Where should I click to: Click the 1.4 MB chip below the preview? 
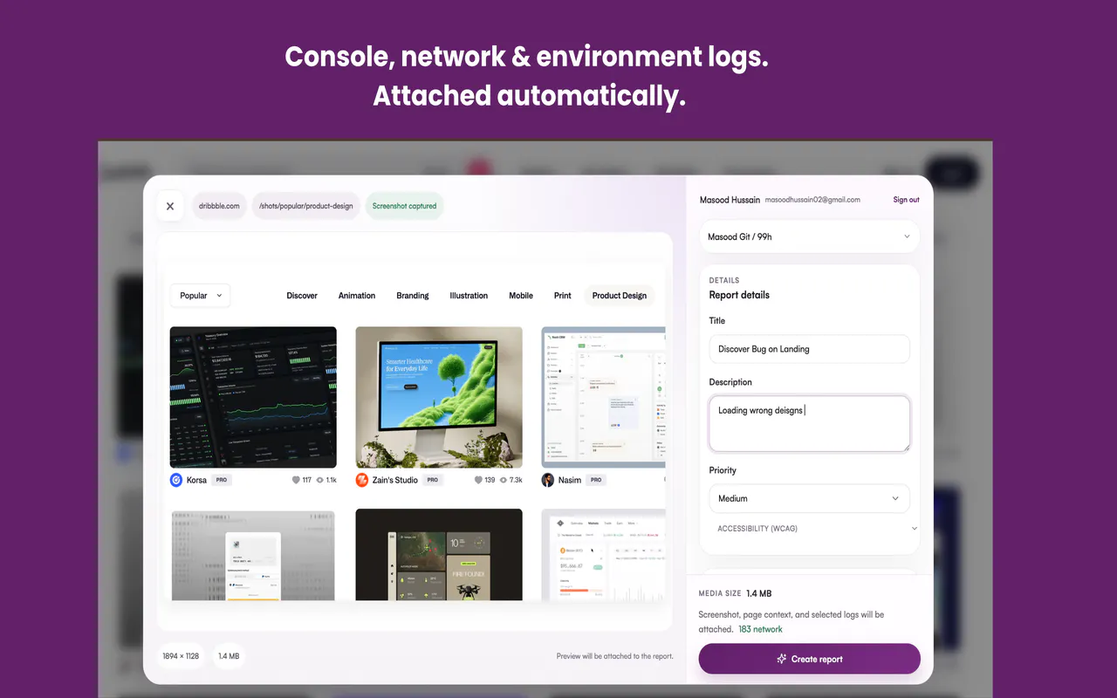[x=229, y=656]
